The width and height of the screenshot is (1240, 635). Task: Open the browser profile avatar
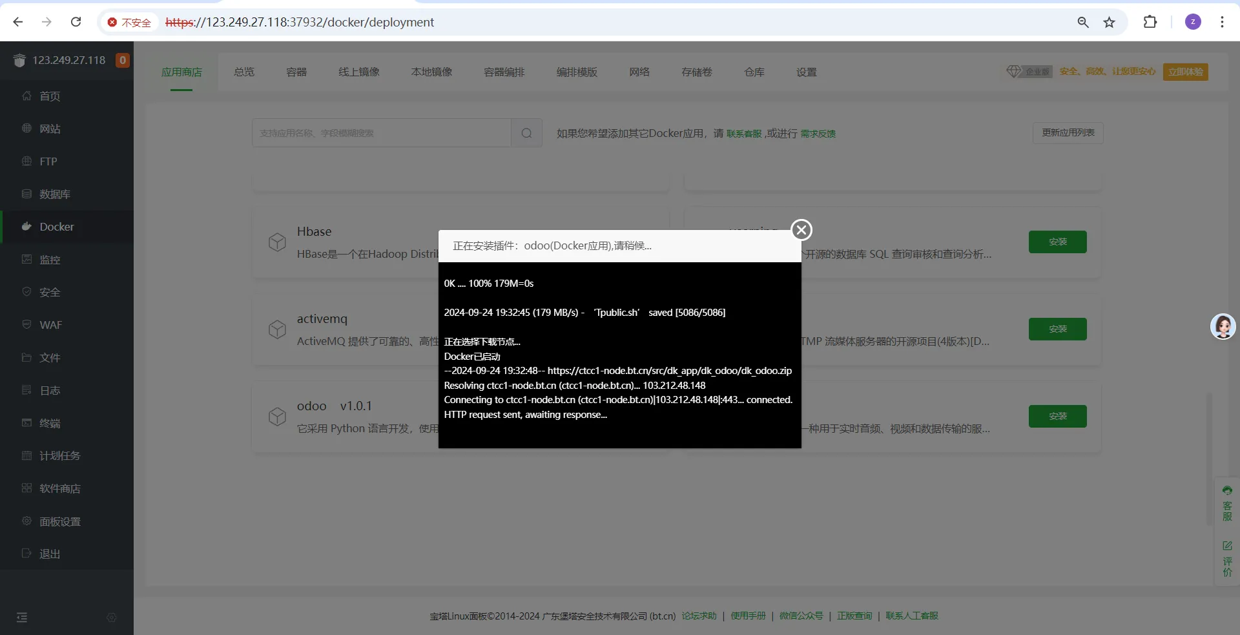pos(1193,22)
